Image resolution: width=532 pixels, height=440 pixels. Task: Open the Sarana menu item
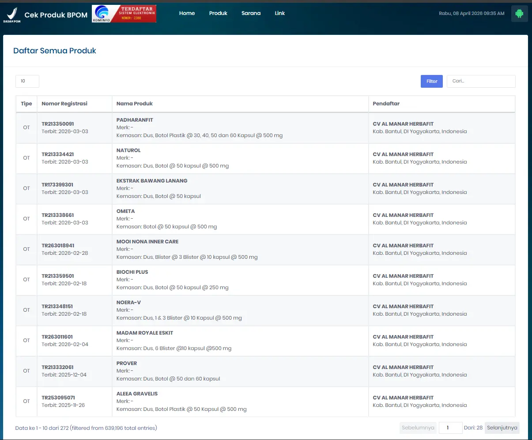(251, 13)
